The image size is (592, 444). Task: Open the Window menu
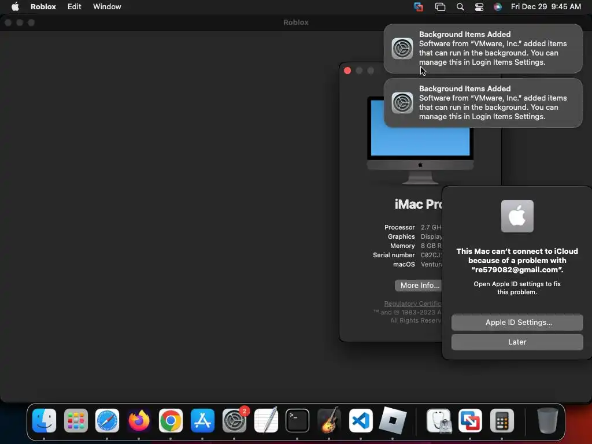pos(107,6)
